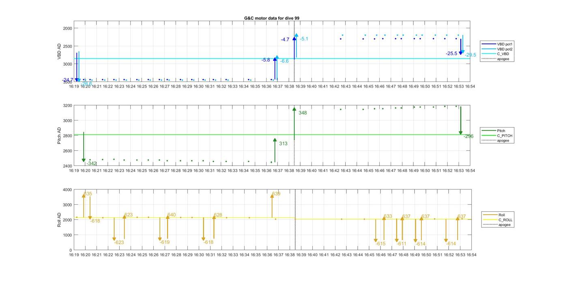Viewport: 568px width, 281px height.
Task: Click the '1000' tick on Roll axis
Action: 67,235
